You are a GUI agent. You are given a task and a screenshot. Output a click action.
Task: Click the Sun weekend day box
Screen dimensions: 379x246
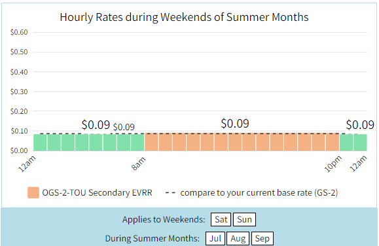click(244, 219)
